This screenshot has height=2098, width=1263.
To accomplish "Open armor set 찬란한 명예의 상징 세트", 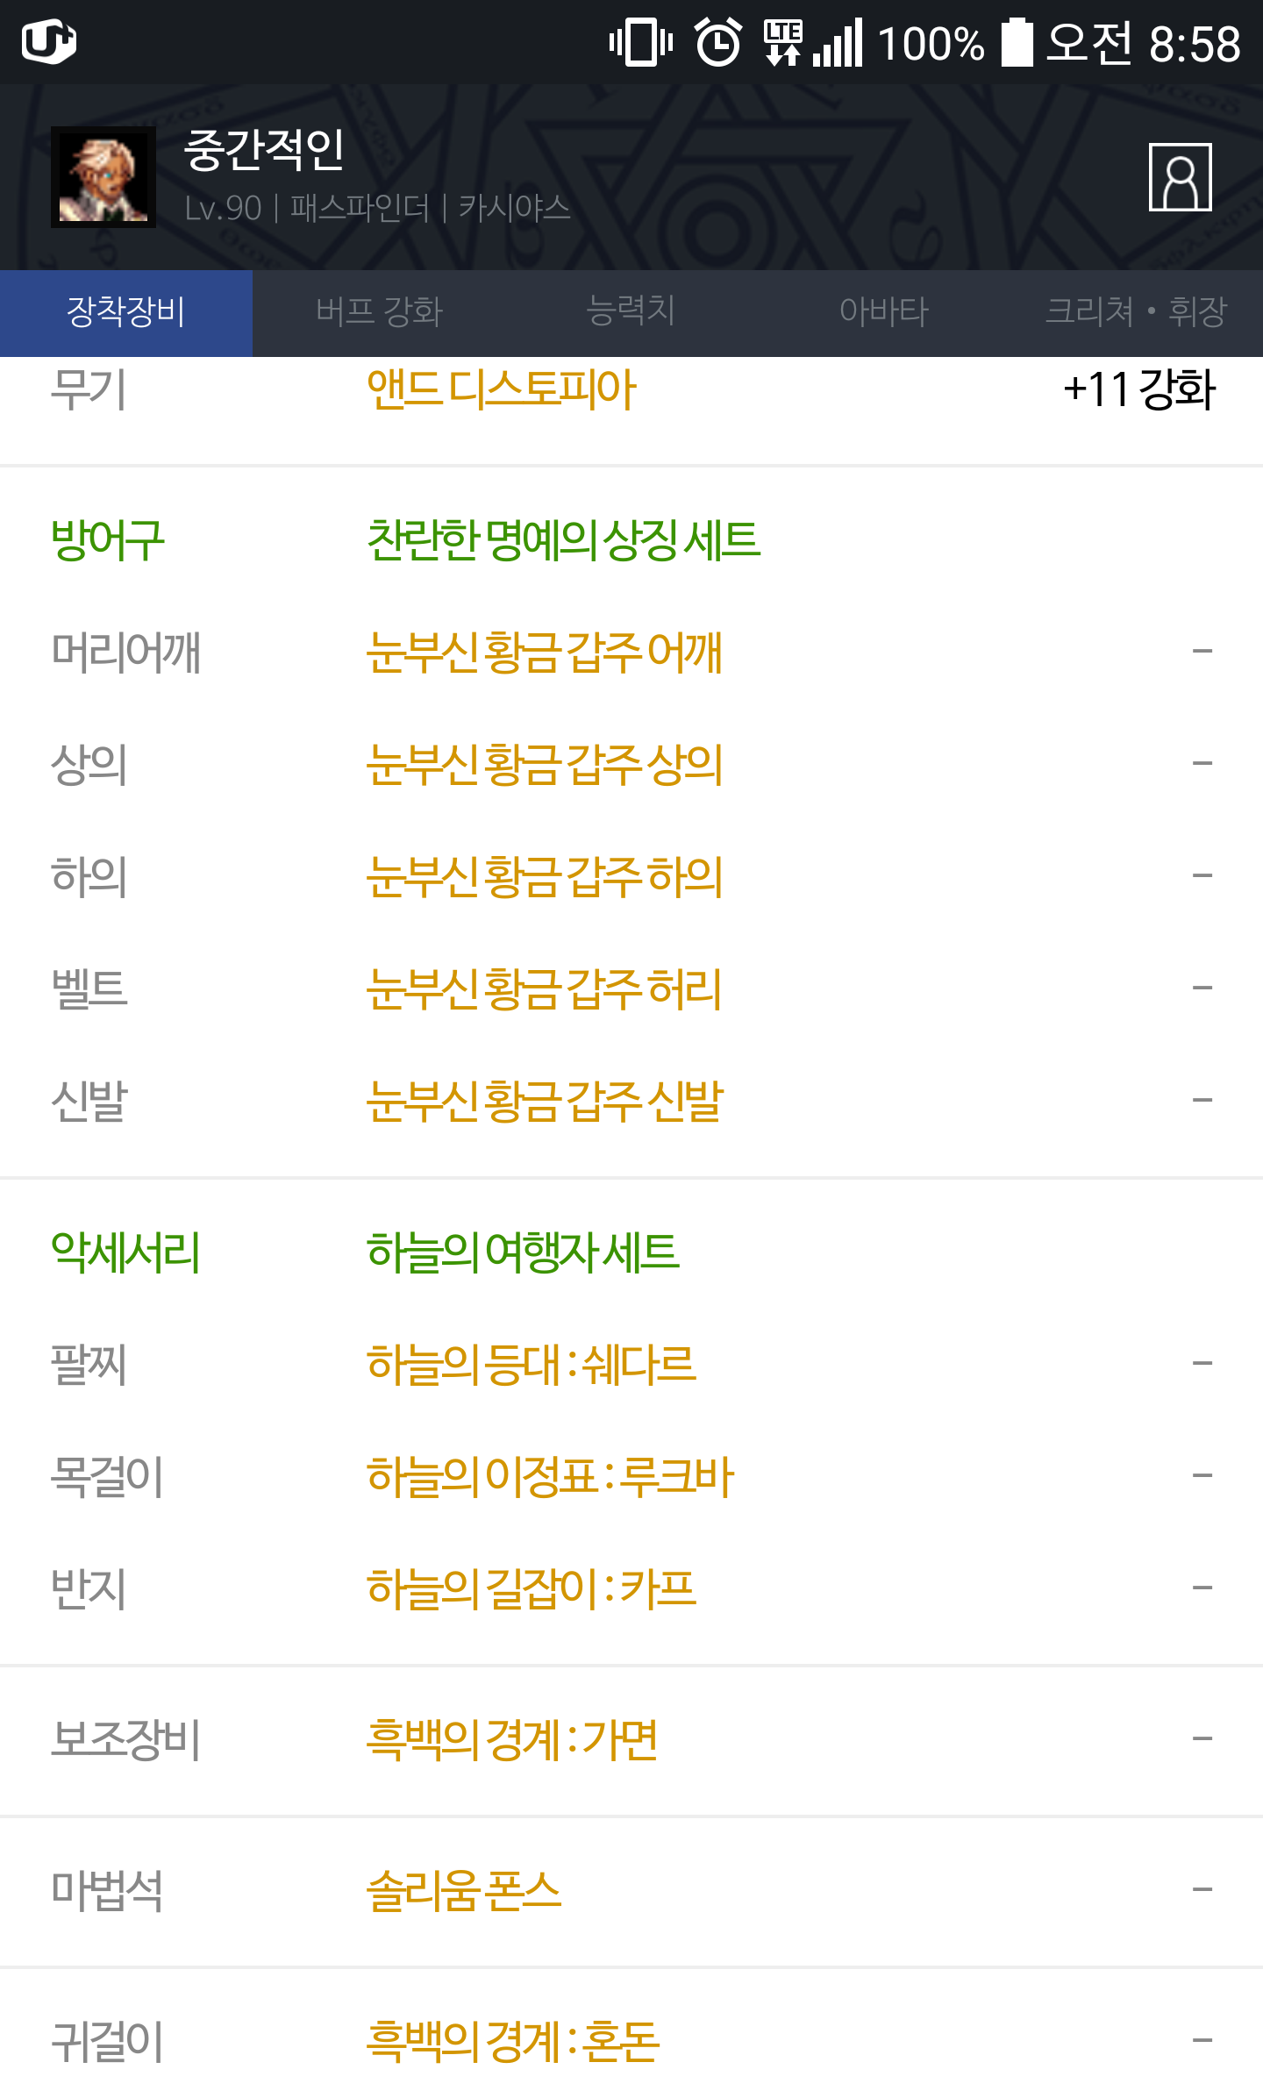I will [x=563, y=539].
